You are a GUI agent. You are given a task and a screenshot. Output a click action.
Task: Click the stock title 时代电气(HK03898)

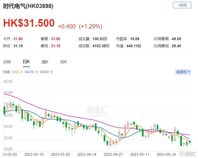click(28, 6)
